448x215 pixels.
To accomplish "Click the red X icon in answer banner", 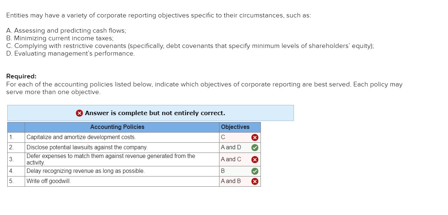I will pyautogui.click(x=79, y=113).
